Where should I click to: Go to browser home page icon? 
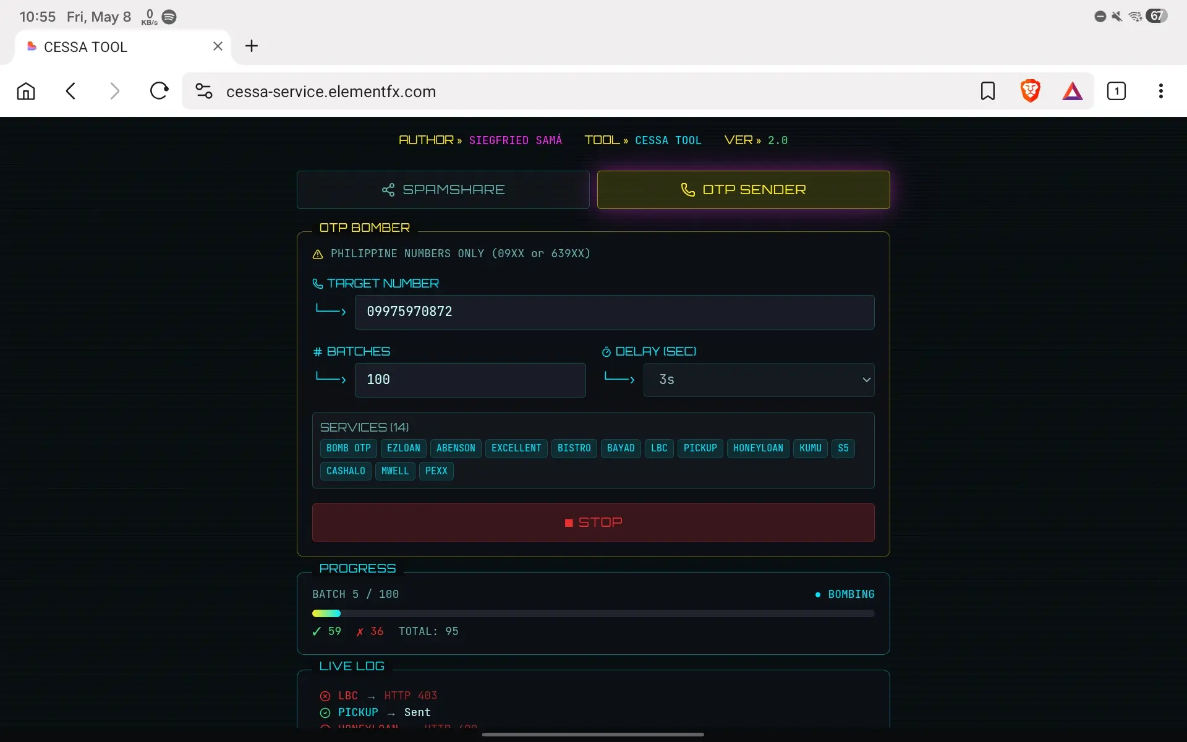click(x=26, y=92)
